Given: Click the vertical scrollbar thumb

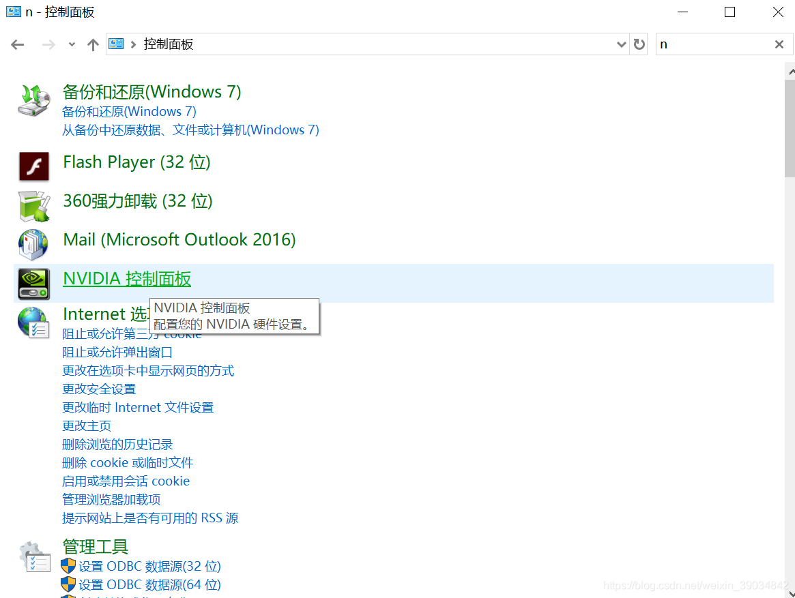Looking at the screenshot, I should tap(790, 128).
